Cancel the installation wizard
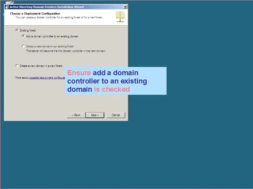Viewport: 253px width, 189px height. coord(116,115)
